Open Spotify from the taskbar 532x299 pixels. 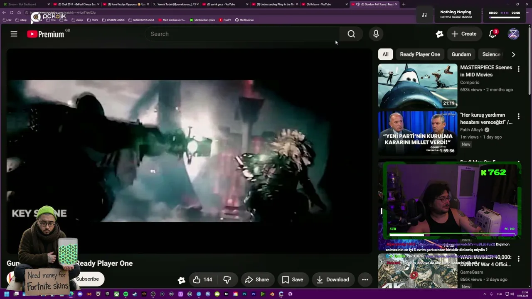point(126,294)
